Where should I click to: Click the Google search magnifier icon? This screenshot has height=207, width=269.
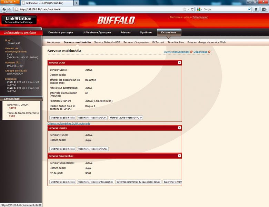click(x=249, y=9)
